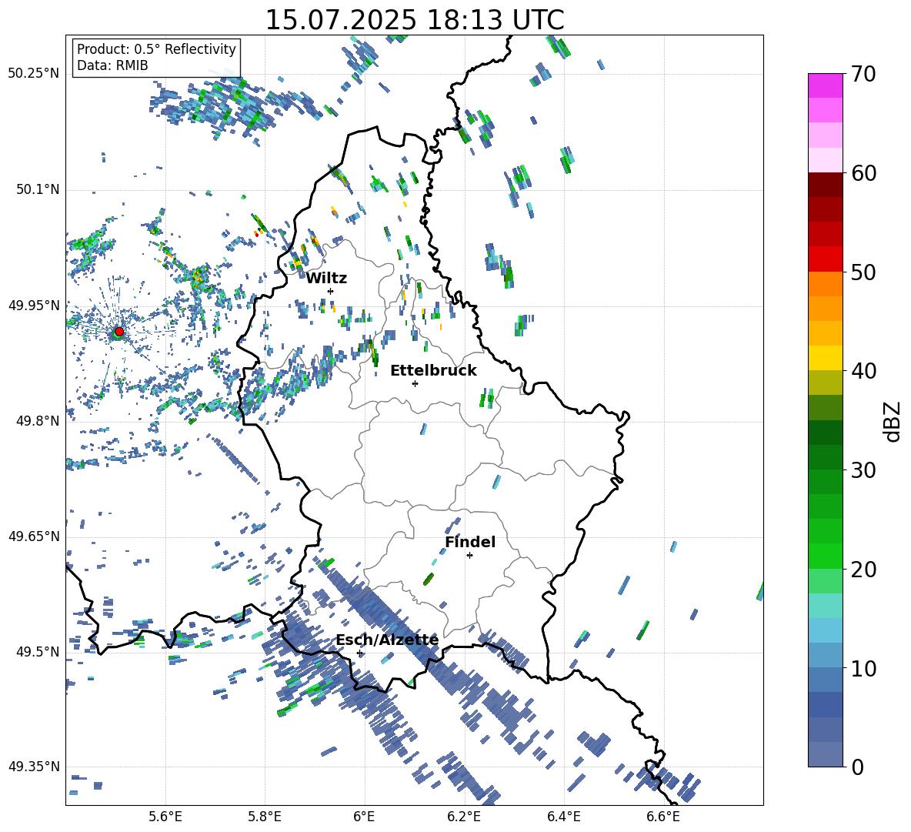Click the 6°E longitude label
Viewport: 911px width, 832px height.
(x=364, y=817)
